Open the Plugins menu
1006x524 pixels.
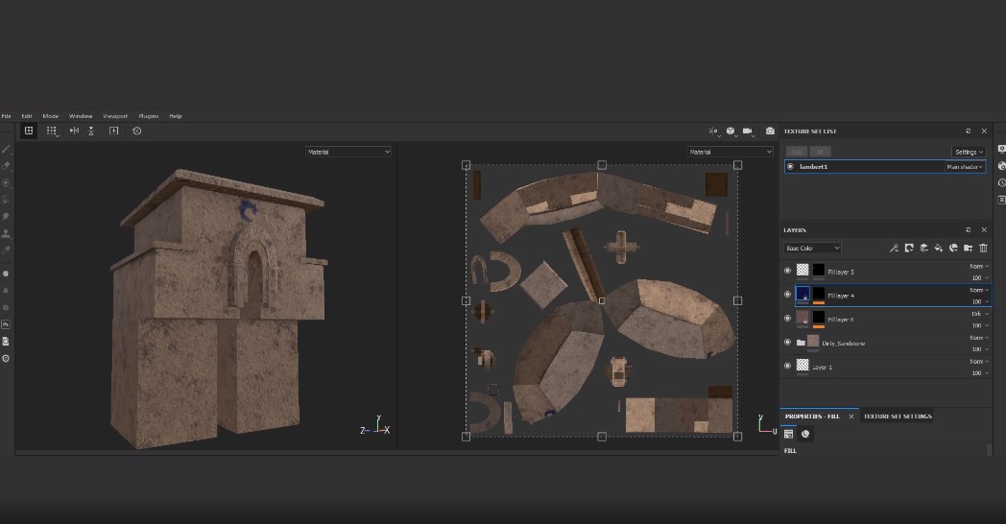pyautogui.click(x=148, y=116)
